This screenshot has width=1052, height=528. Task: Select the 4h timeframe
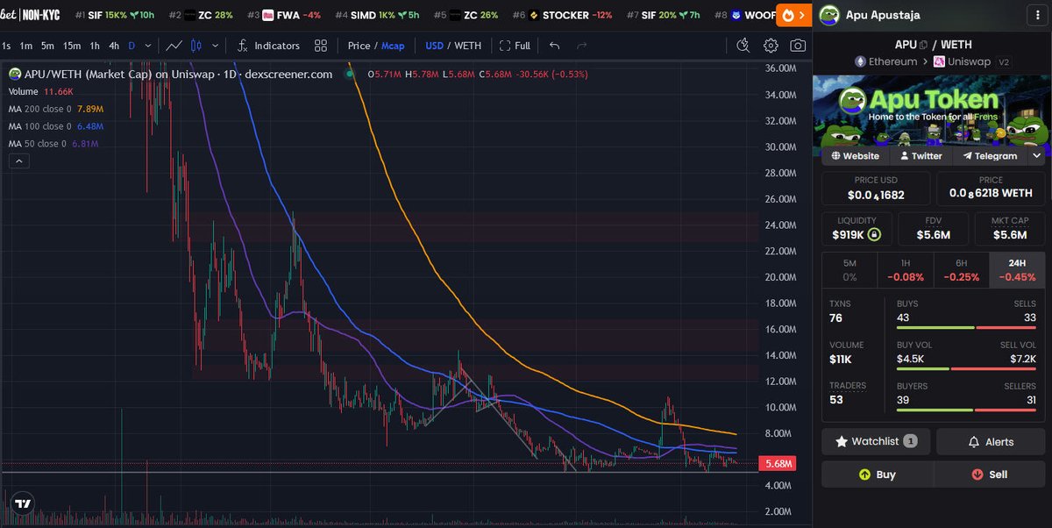114,46
